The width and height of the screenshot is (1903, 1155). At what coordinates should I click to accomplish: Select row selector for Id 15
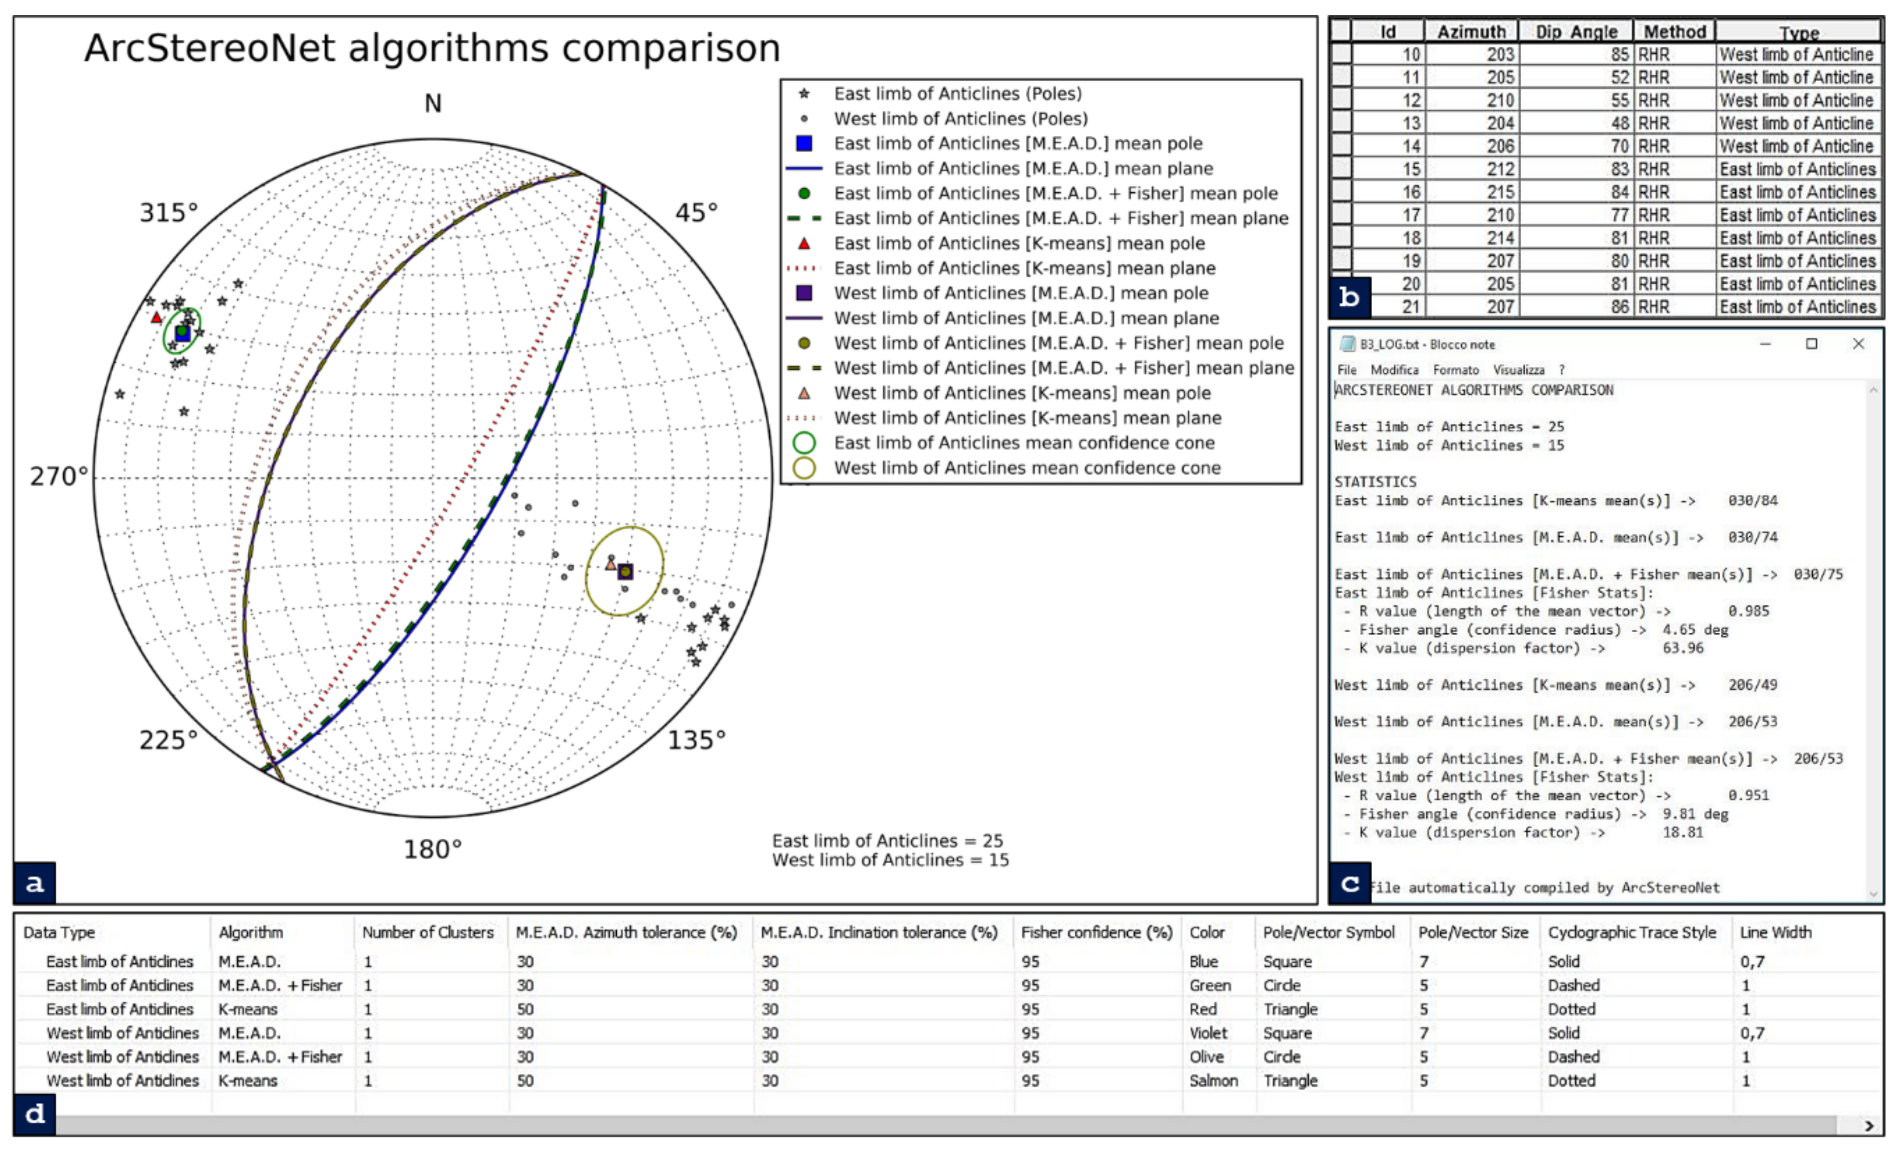pos(1341,169)
